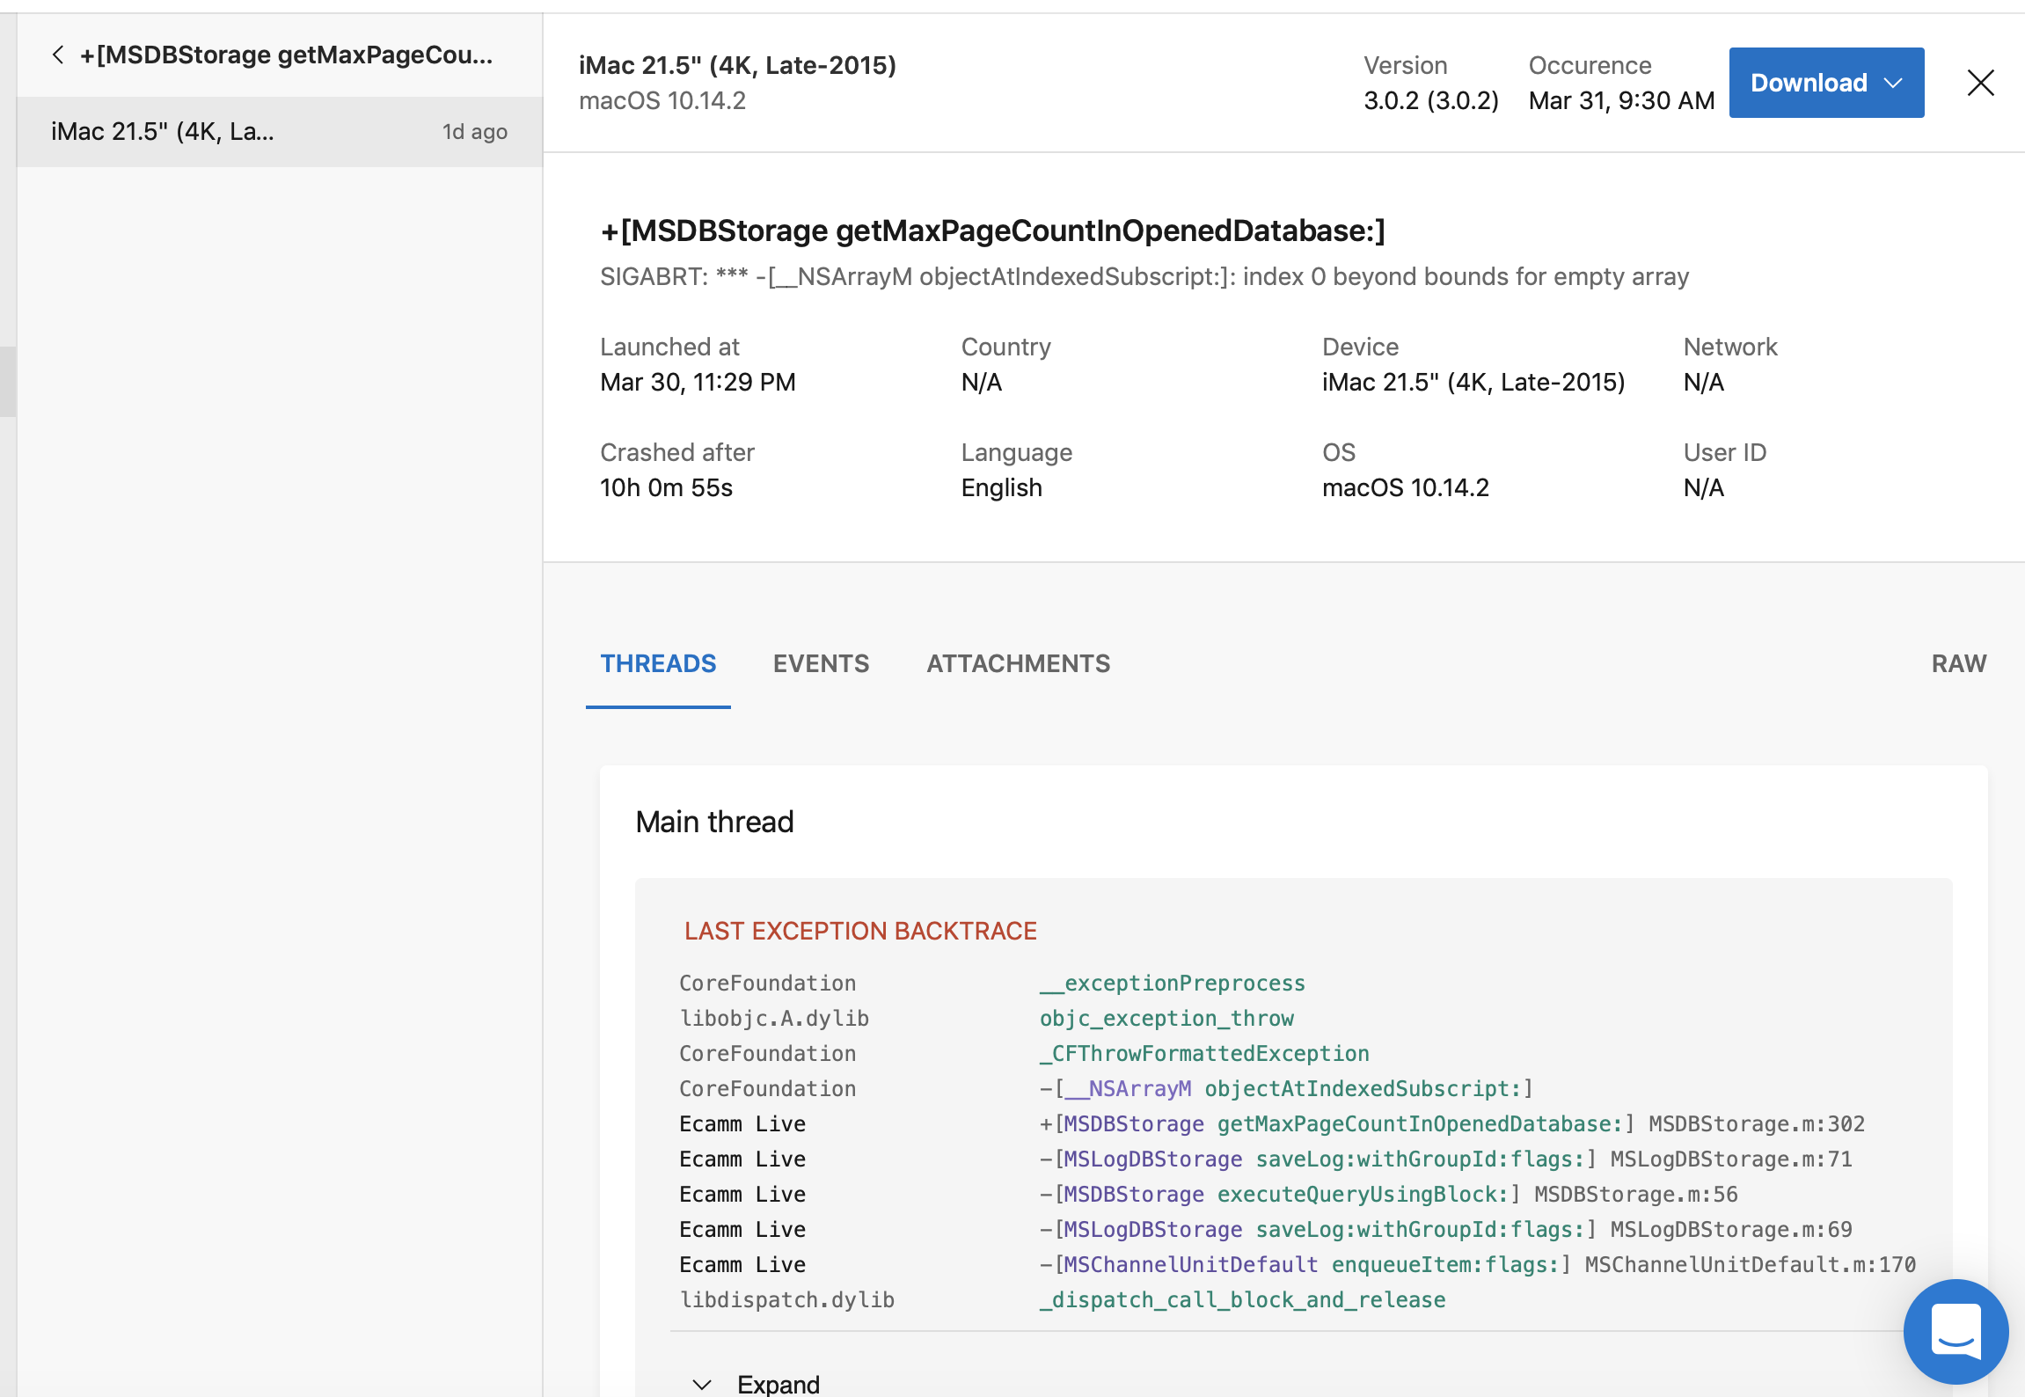Viewport: 2025px width, 1397px height.
Task: Click the getMaxPageCountInOpenedDatabase crash title
Action: (992, 232)
